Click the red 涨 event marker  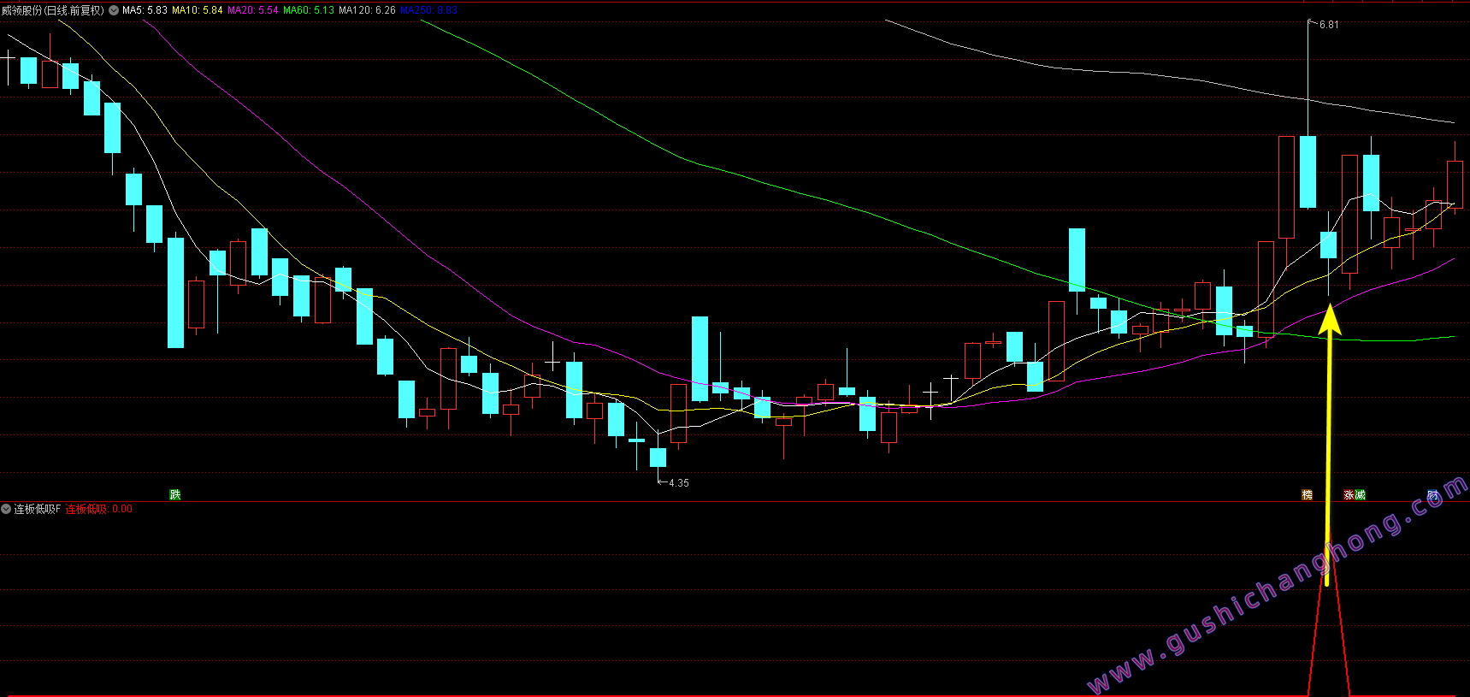pos(1349,494)
